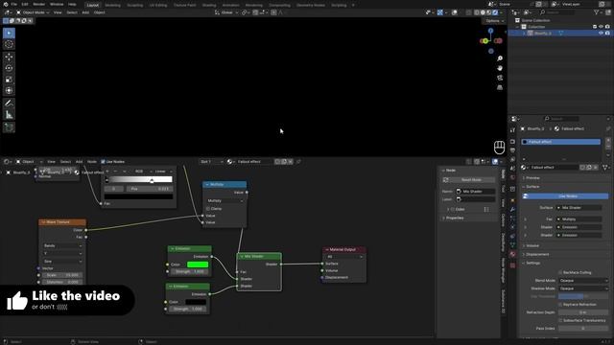Viewport: 614px width, 345px height.
Task: Open the Edit menu
Action: click(x=25, y=4)
